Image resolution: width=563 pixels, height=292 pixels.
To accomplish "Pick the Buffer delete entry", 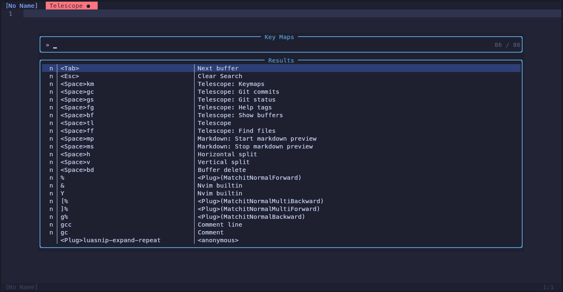I will (x=281, y=170).
